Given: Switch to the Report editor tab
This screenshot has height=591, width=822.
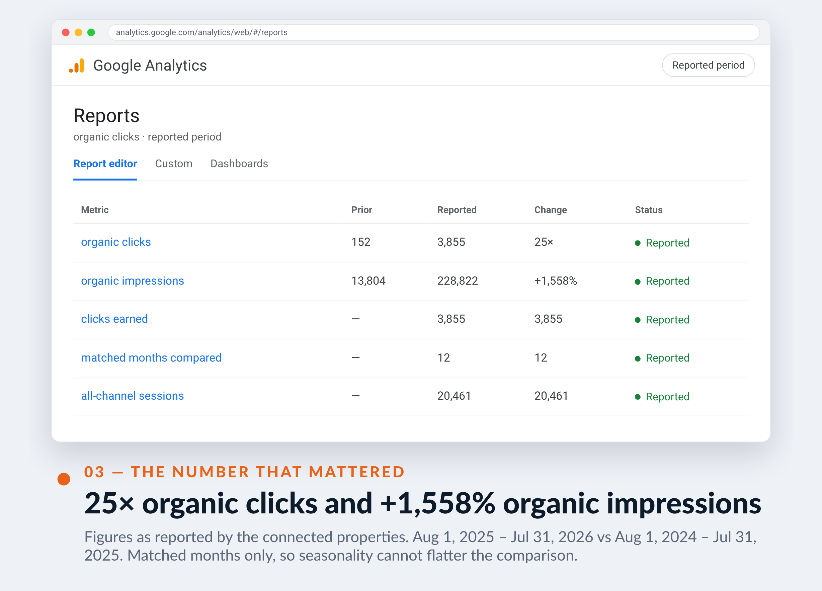Looking at the screenshot, I should pyautogui.click(x=105, y=164).
